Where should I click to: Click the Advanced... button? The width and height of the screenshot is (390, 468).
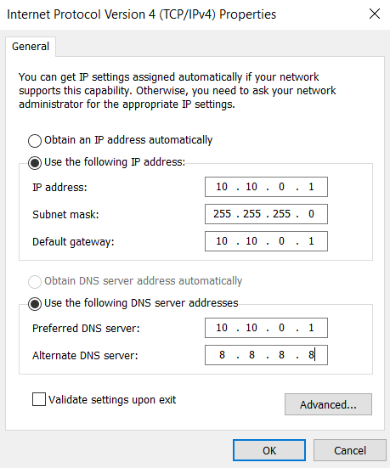(328, 404)
